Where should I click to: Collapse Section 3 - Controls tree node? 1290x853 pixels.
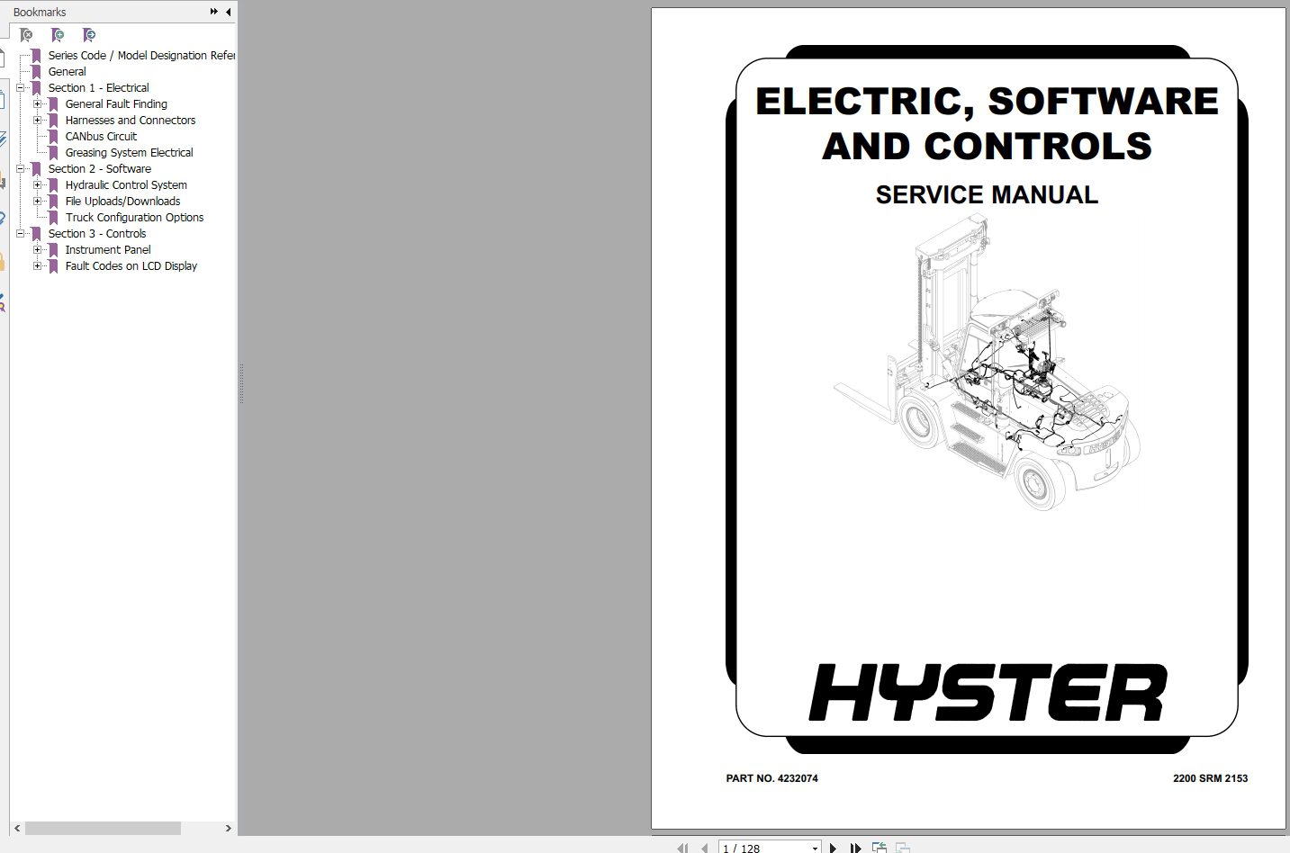coord(20,234)
